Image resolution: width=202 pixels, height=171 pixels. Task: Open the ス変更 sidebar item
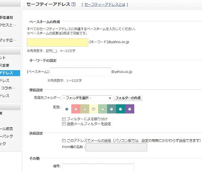[4, 66]
